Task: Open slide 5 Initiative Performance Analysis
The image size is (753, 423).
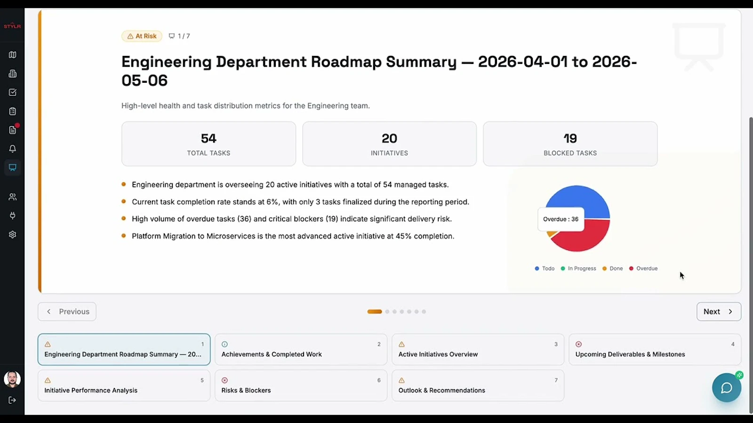Action: [124, 385]
